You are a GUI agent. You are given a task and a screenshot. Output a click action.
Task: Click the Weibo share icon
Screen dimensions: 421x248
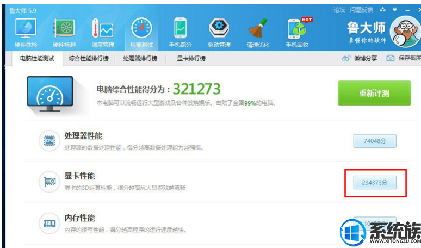click(x=346, y=58)
